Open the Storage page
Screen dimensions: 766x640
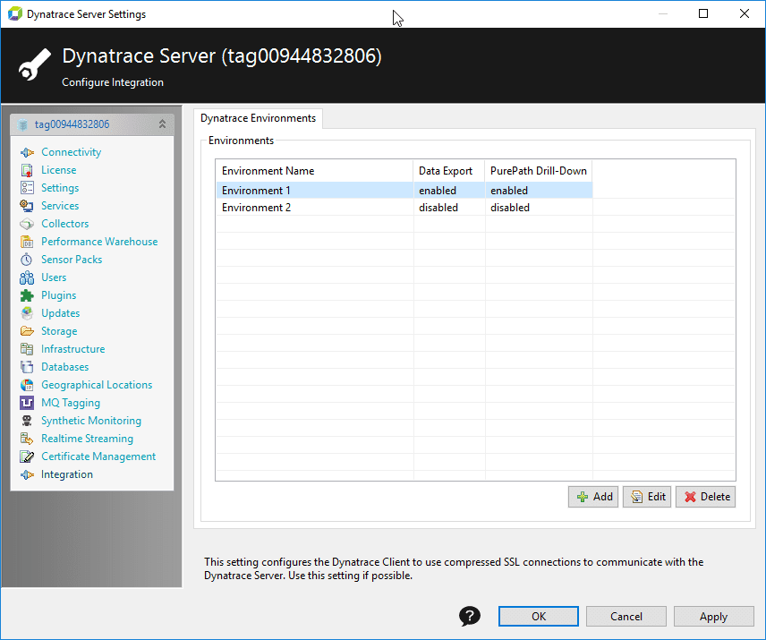59,331
